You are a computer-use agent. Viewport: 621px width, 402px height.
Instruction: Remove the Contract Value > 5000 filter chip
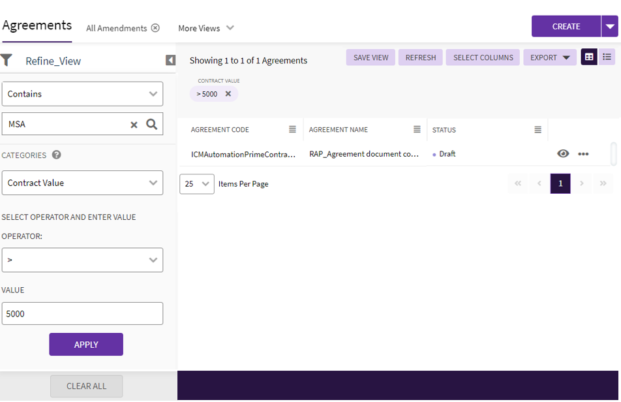coord(228,94)
